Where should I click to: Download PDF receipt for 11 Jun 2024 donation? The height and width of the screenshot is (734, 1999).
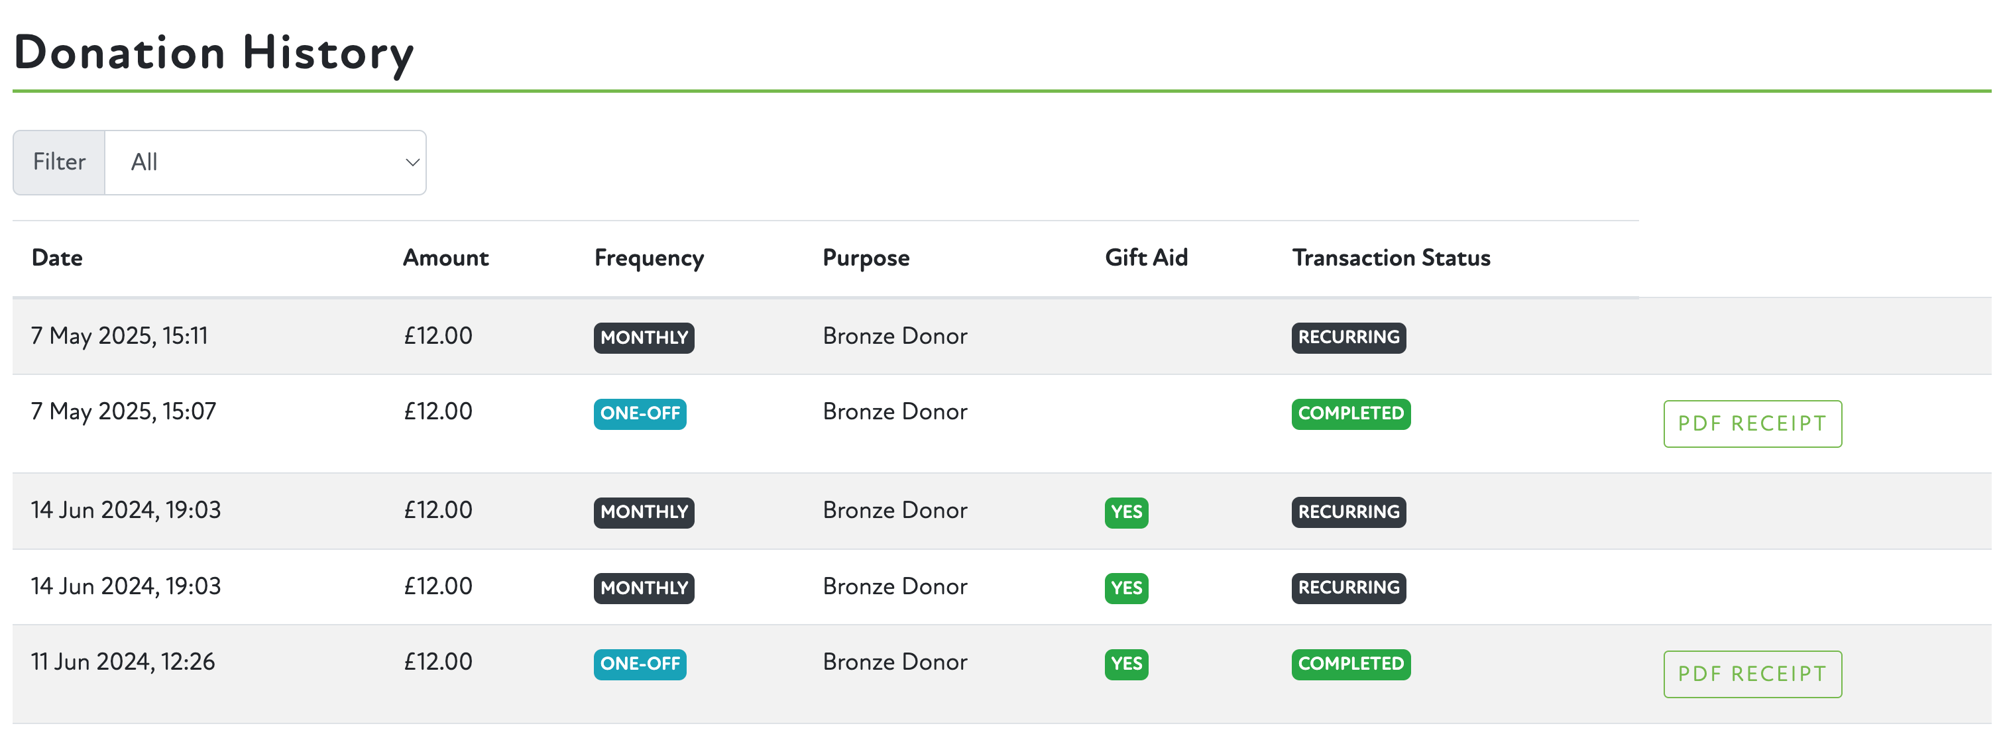point(1752,674)
